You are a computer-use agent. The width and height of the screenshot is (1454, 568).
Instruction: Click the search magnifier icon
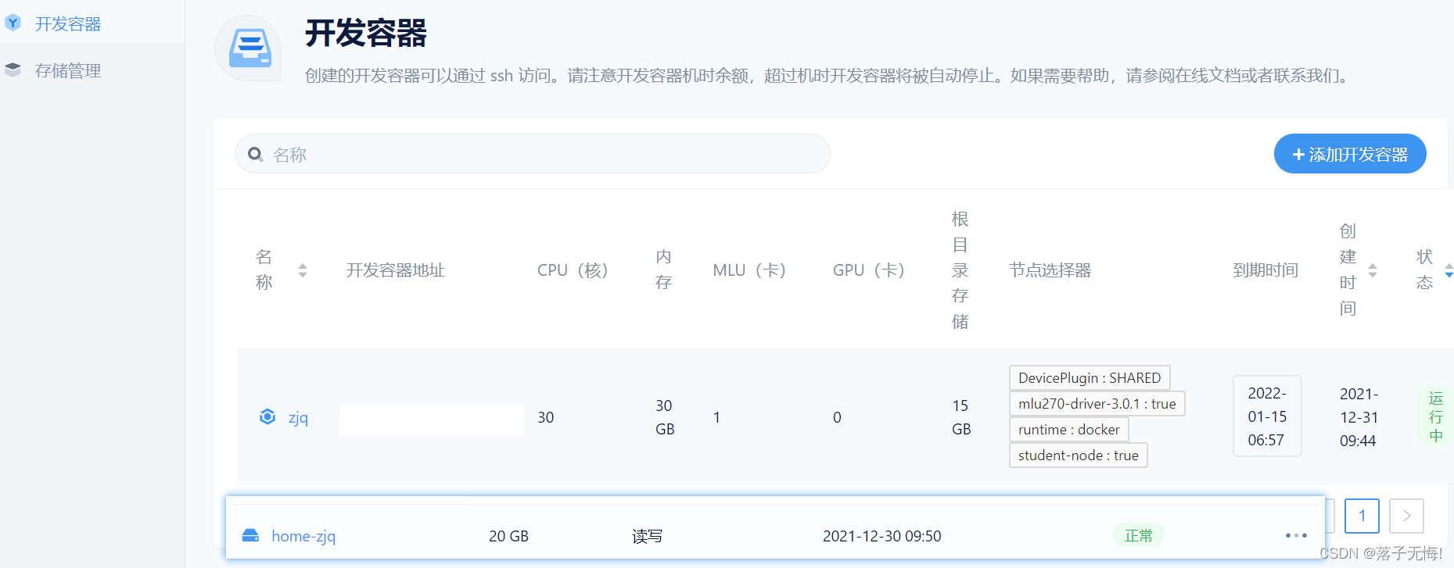[x=255, y=155]
